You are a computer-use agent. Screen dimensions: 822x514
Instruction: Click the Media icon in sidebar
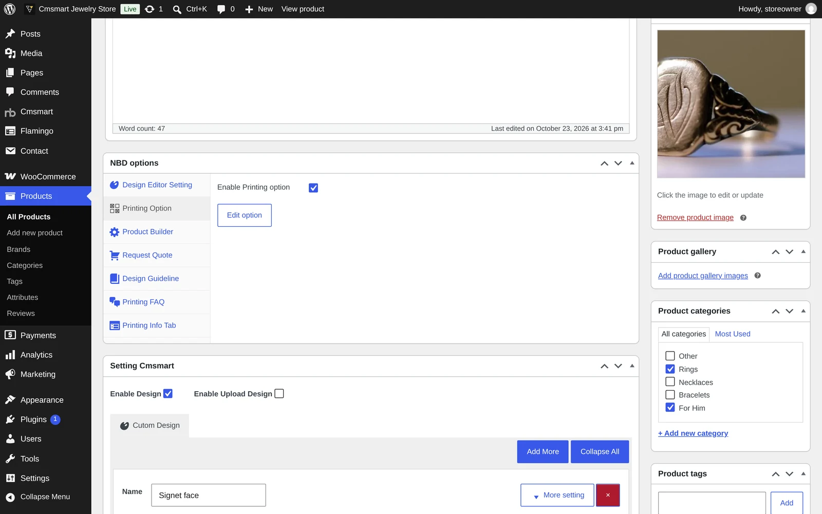10,53
